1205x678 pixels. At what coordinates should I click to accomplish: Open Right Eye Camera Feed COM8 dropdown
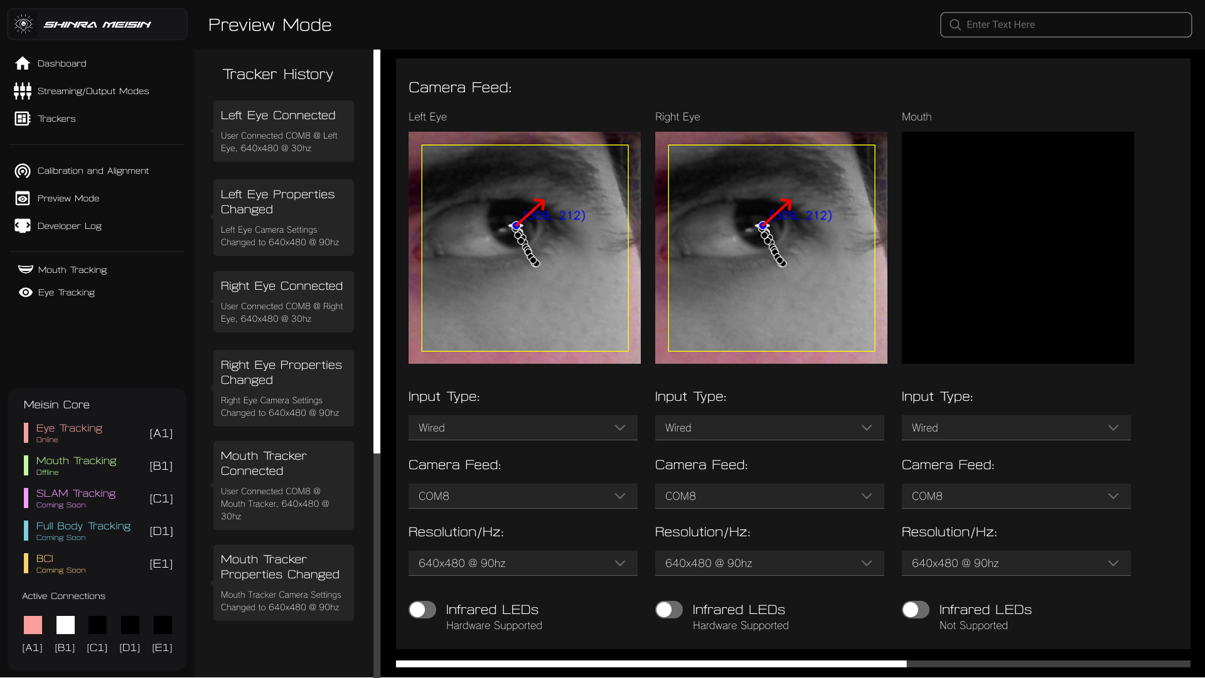tap(769, 496)
